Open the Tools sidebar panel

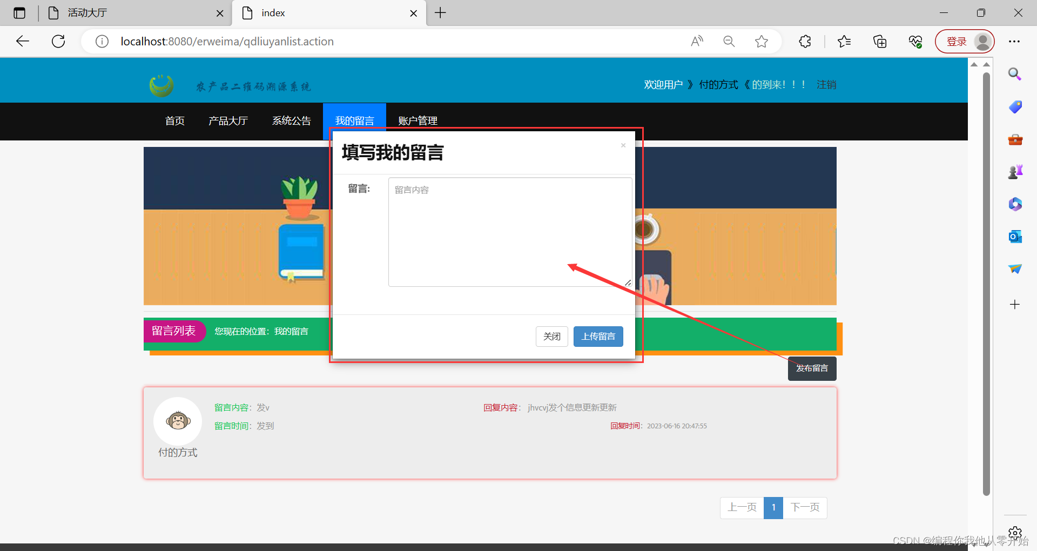coord(1015,139)
